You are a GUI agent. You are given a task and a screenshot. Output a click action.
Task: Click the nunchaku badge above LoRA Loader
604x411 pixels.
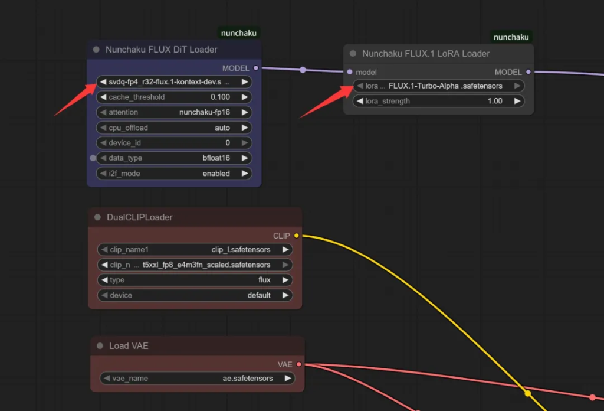[x=511, y=37]
